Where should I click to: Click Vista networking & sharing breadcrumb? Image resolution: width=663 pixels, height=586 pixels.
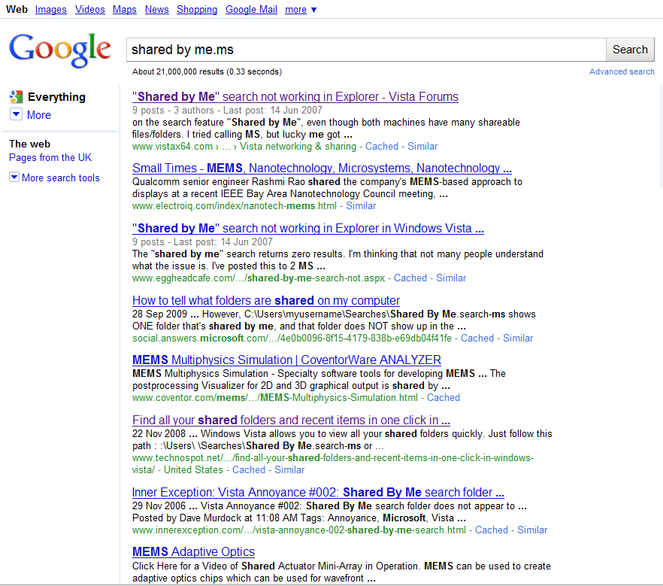298,146
